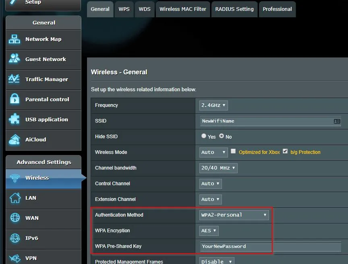The width and height of the screenshot is (348, 264).
Task: Select No for Hide SSID
Action: coord(222,136)
